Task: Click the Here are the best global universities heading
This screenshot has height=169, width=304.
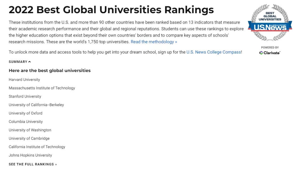Action: tap(50, 71)
